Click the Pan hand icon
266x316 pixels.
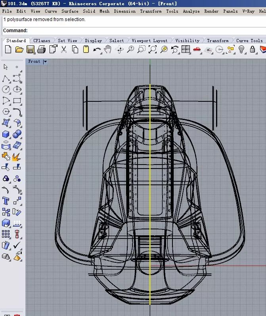coord(108,50)
